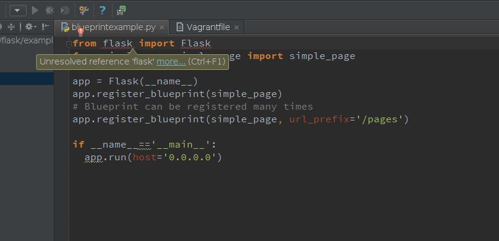This screenshot has width=499, height=241.
Task: Collapse all in the project panel
Action: tap(11, 27)
